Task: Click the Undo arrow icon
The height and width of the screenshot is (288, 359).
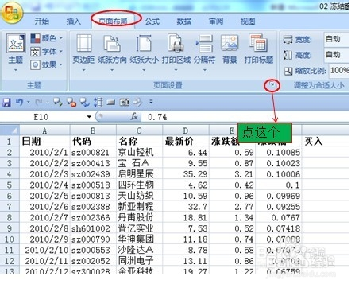Action: click(x=19, y=102)
